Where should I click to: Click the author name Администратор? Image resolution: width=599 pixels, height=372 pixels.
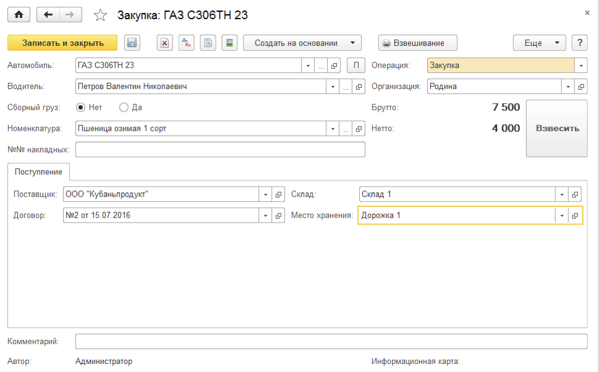click(104, 361)
